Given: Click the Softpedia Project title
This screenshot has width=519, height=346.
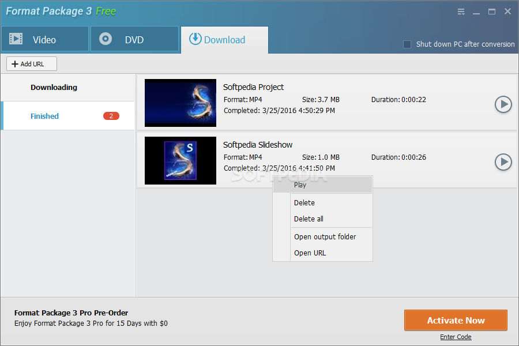Looking at the screenshot, I should pos(253,87).
